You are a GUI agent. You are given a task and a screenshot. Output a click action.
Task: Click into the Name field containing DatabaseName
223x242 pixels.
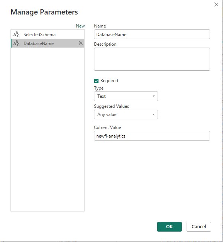pyautogui.click(x=152, y=34)
